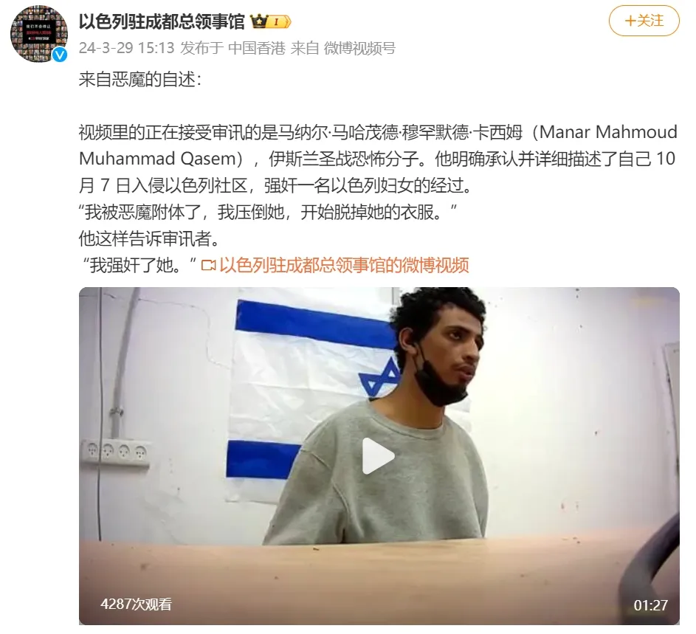Click the 中国香港 location text

[256, 48]
